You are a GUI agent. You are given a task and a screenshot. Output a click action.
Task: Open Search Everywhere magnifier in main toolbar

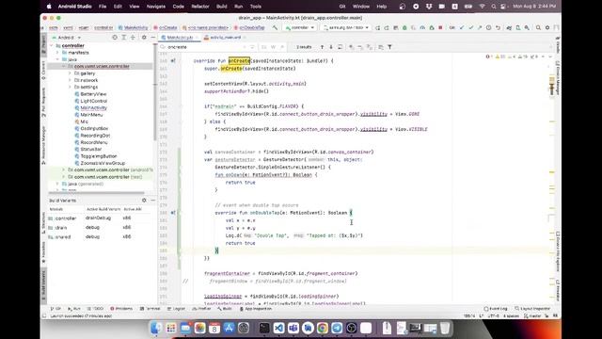coord(538,27)
